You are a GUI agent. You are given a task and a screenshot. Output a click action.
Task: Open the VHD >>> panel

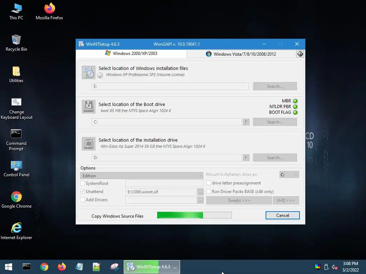[x=286, y=201]
